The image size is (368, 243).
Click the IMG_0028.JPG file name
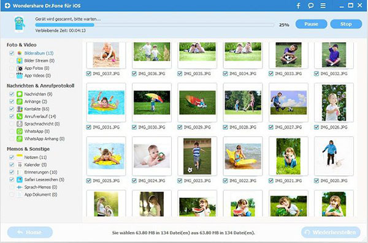[243, 127]
